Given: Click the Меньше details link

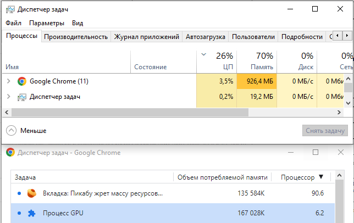Looking at the screenshot, I should (x=34, y=131).
